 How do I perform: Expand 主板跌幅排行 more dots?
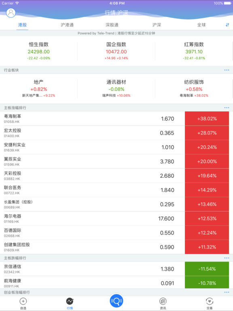(227, 258)
